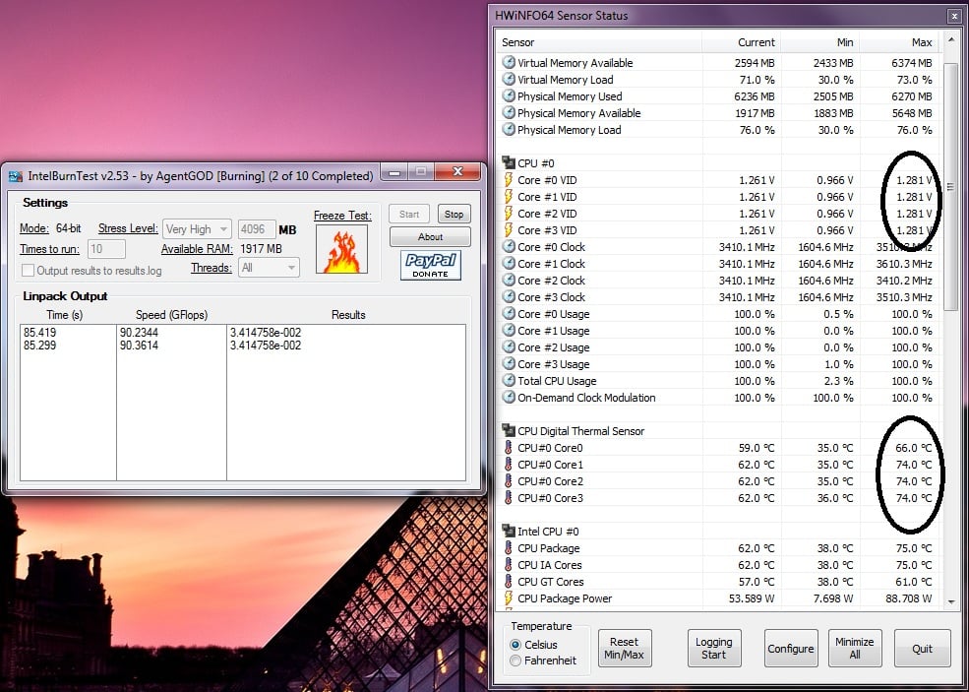Reset the Min/Max sensor values
This screenshot has width=969, height=692.
click(624, 648)
